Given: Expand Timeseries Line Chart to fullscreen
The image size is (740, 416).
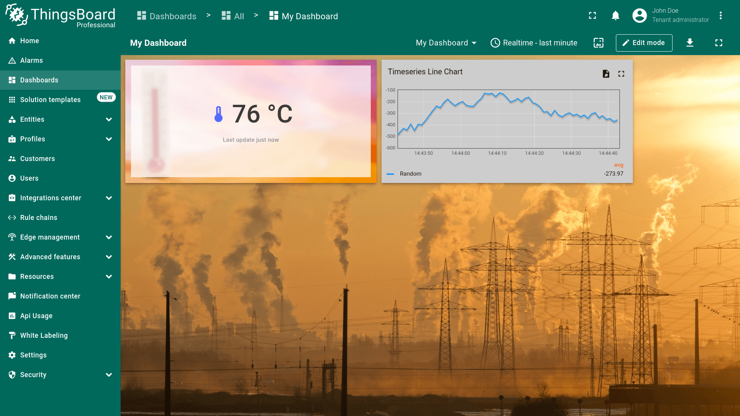Looking at the screenshot, I should pos(621,74).
